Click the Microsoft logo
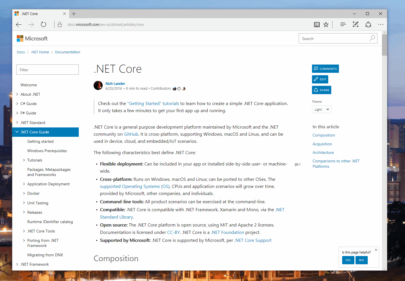The image size is (405, 281). (32, 38)
